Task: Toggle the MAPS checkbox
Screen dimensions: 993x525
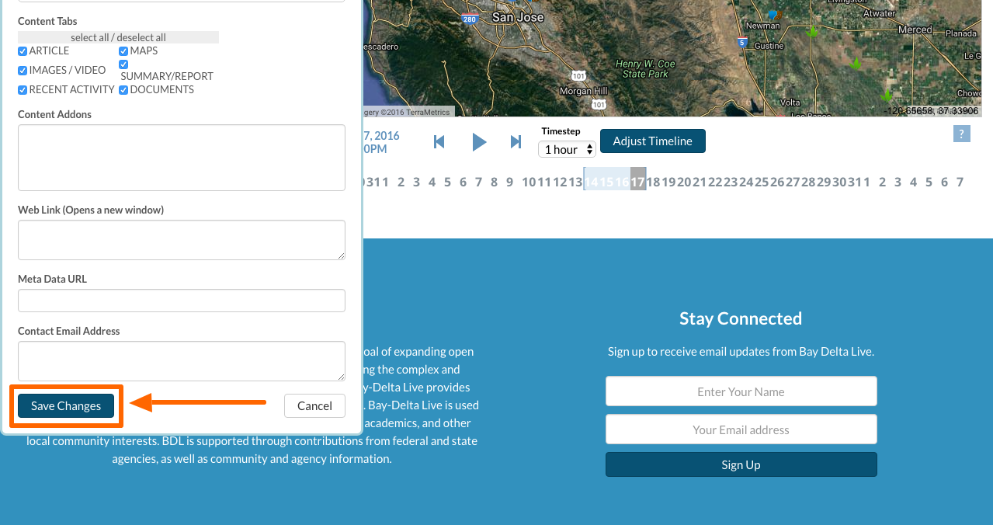Action: point(123,51)
